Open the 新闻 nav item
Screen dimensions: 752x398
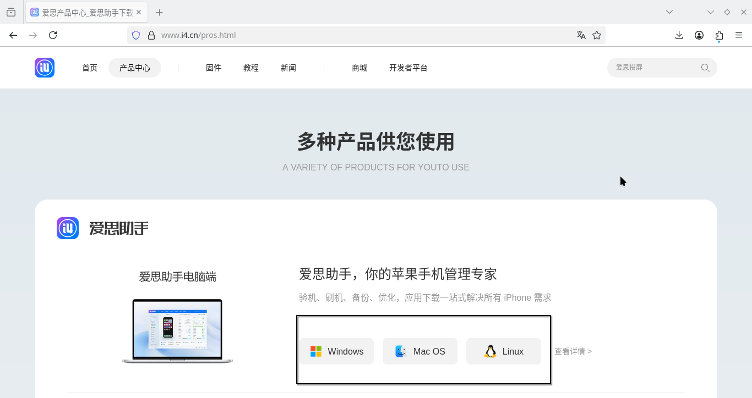point(288,68)
